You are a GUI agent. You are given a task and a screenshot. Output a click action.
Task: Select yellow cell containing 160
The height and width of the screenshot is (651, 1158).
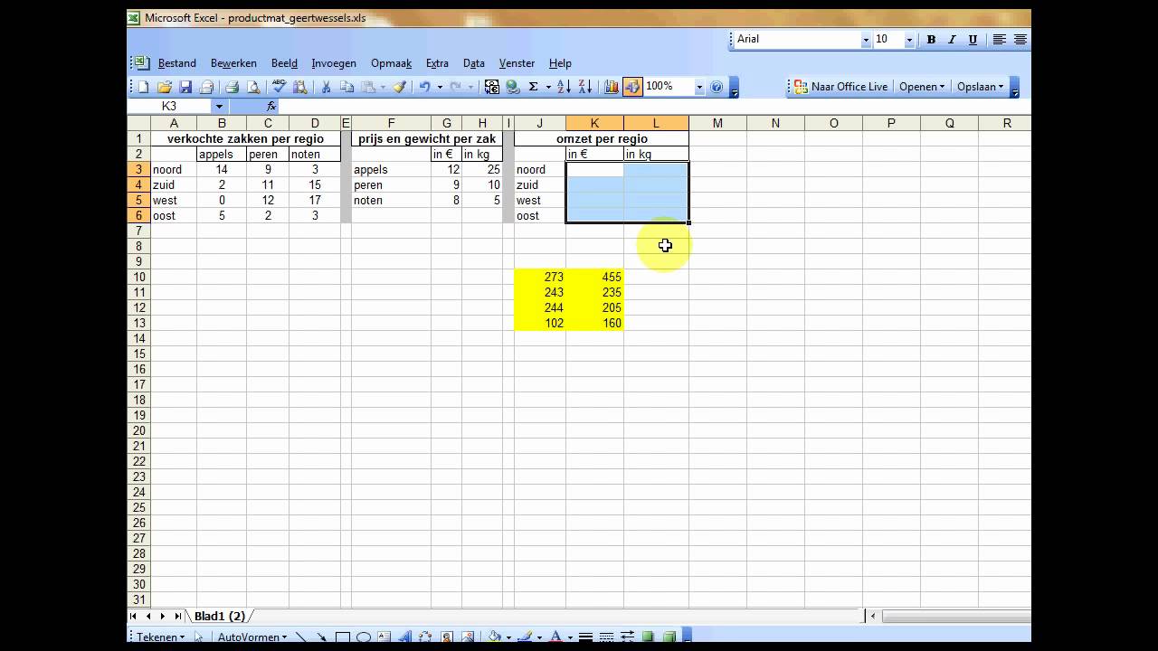(594, 323)
